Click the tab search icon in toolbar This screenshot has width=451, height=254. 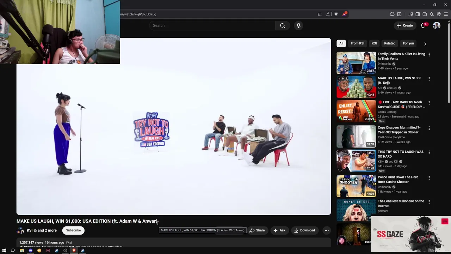pyautogui.click(x=399, y=14)
